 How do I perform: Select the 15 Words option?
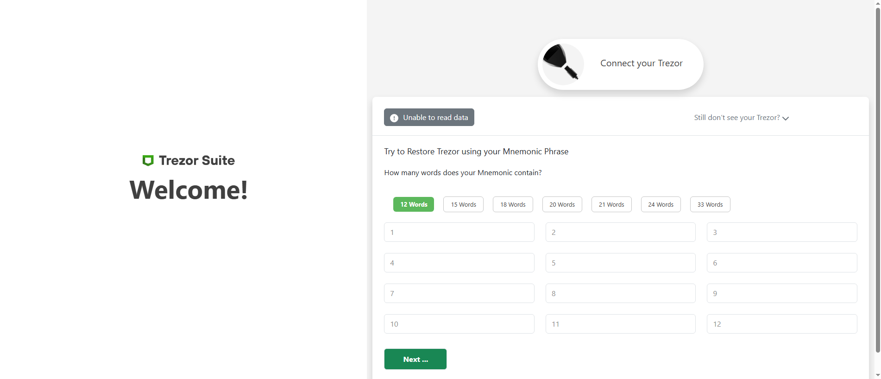click(x=463, y=204)
